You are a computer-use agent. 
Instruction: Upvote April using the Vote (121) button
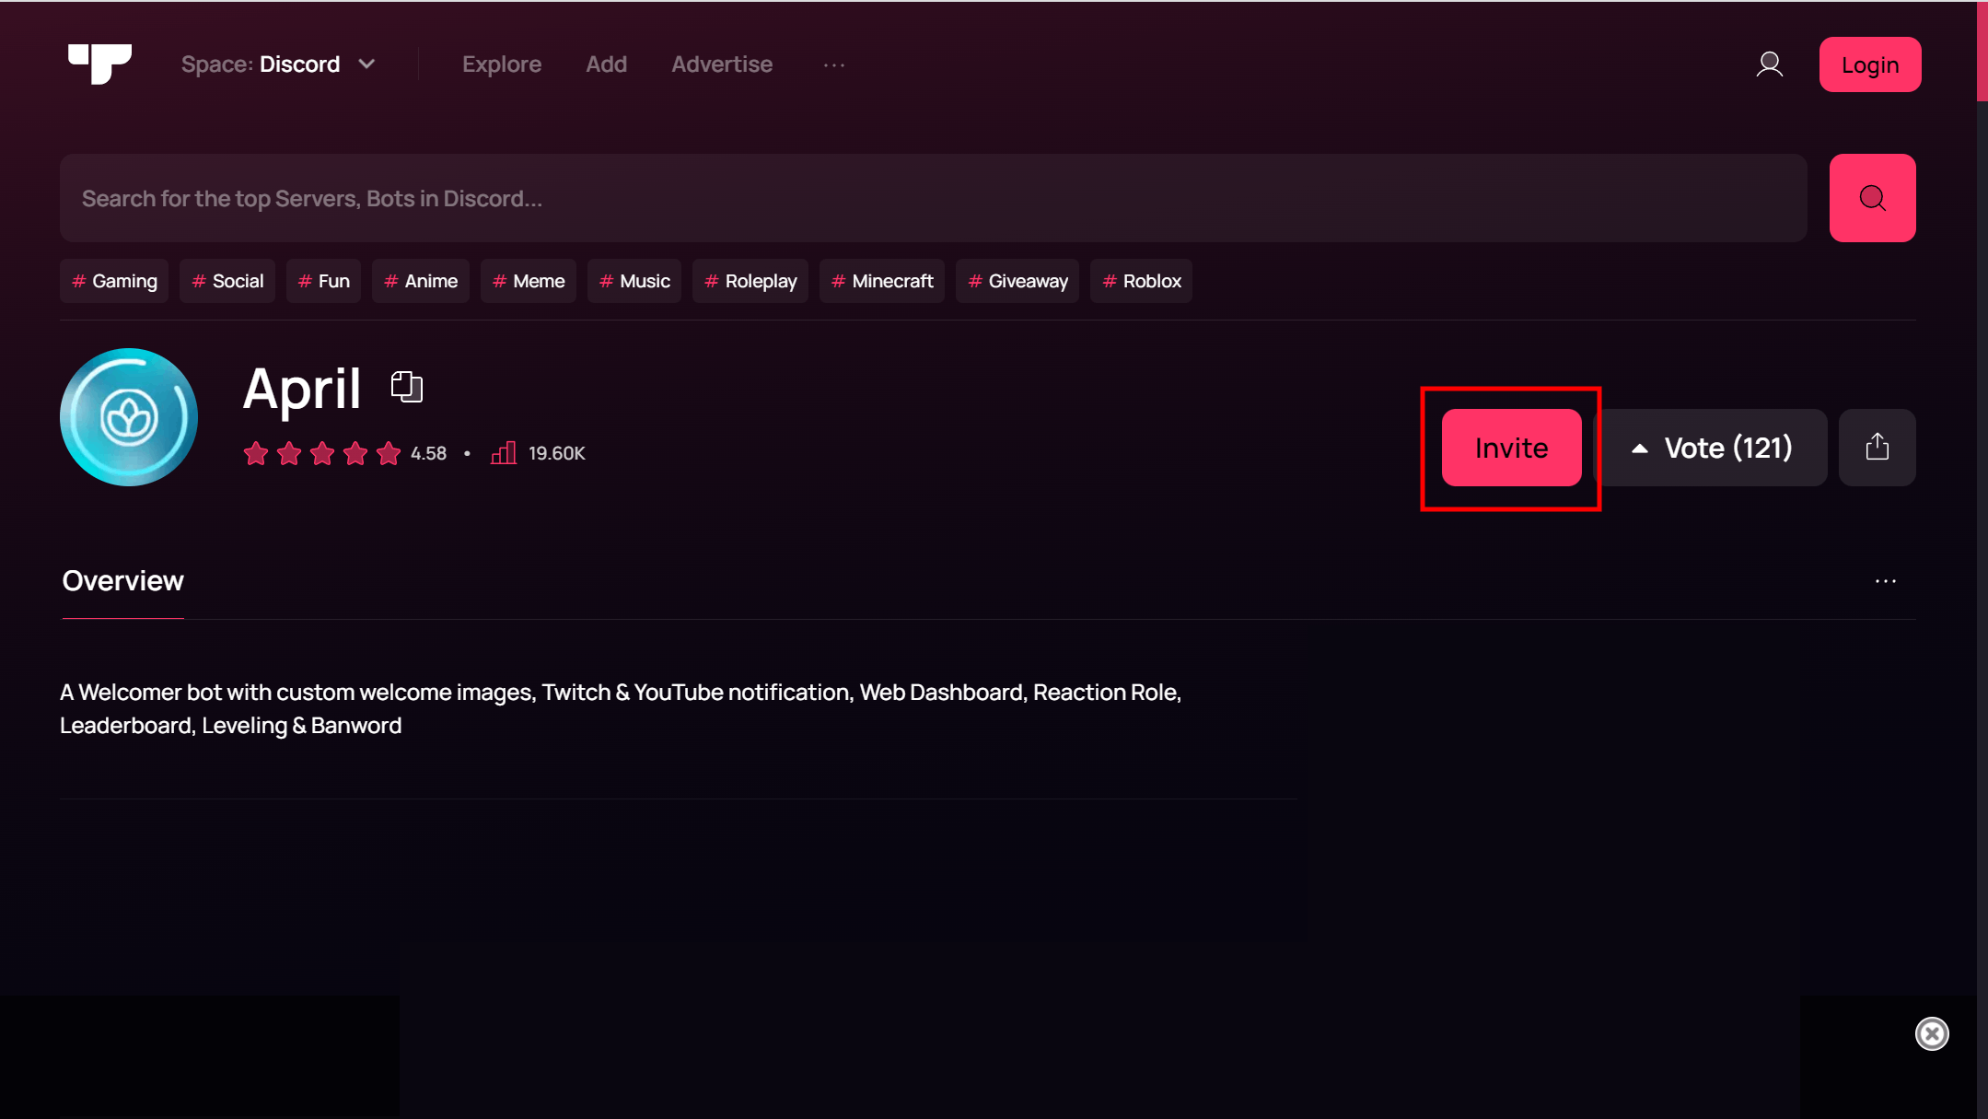[1713, 448]
